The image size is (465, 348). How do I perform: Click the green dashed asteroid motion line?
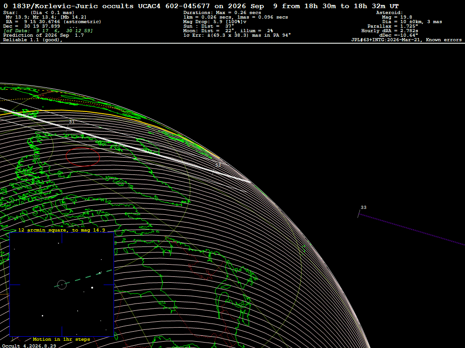point(84,279)
